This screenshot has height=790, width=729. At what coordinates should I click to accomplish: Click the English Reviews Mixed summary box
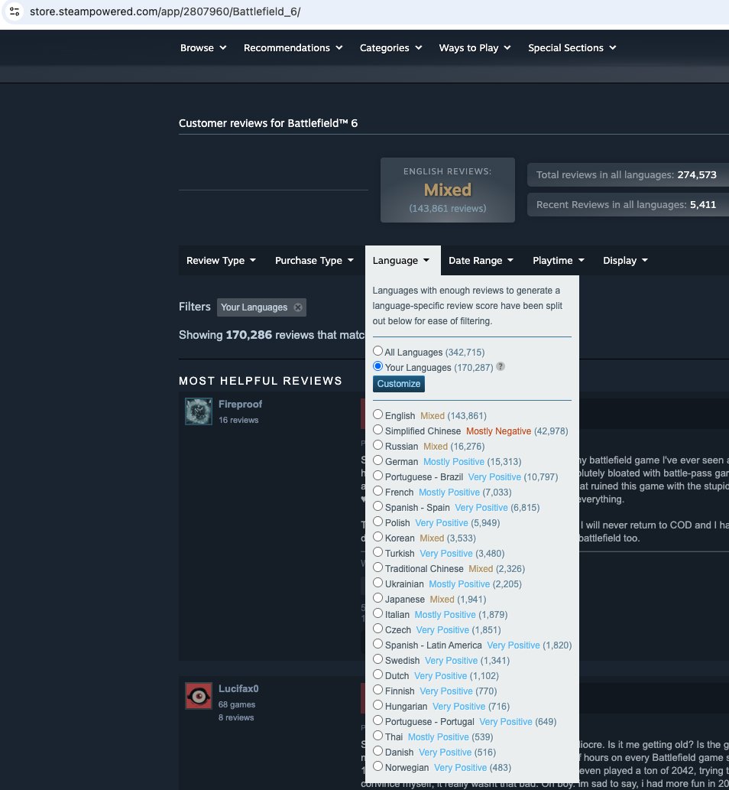(x=448, y=190)
